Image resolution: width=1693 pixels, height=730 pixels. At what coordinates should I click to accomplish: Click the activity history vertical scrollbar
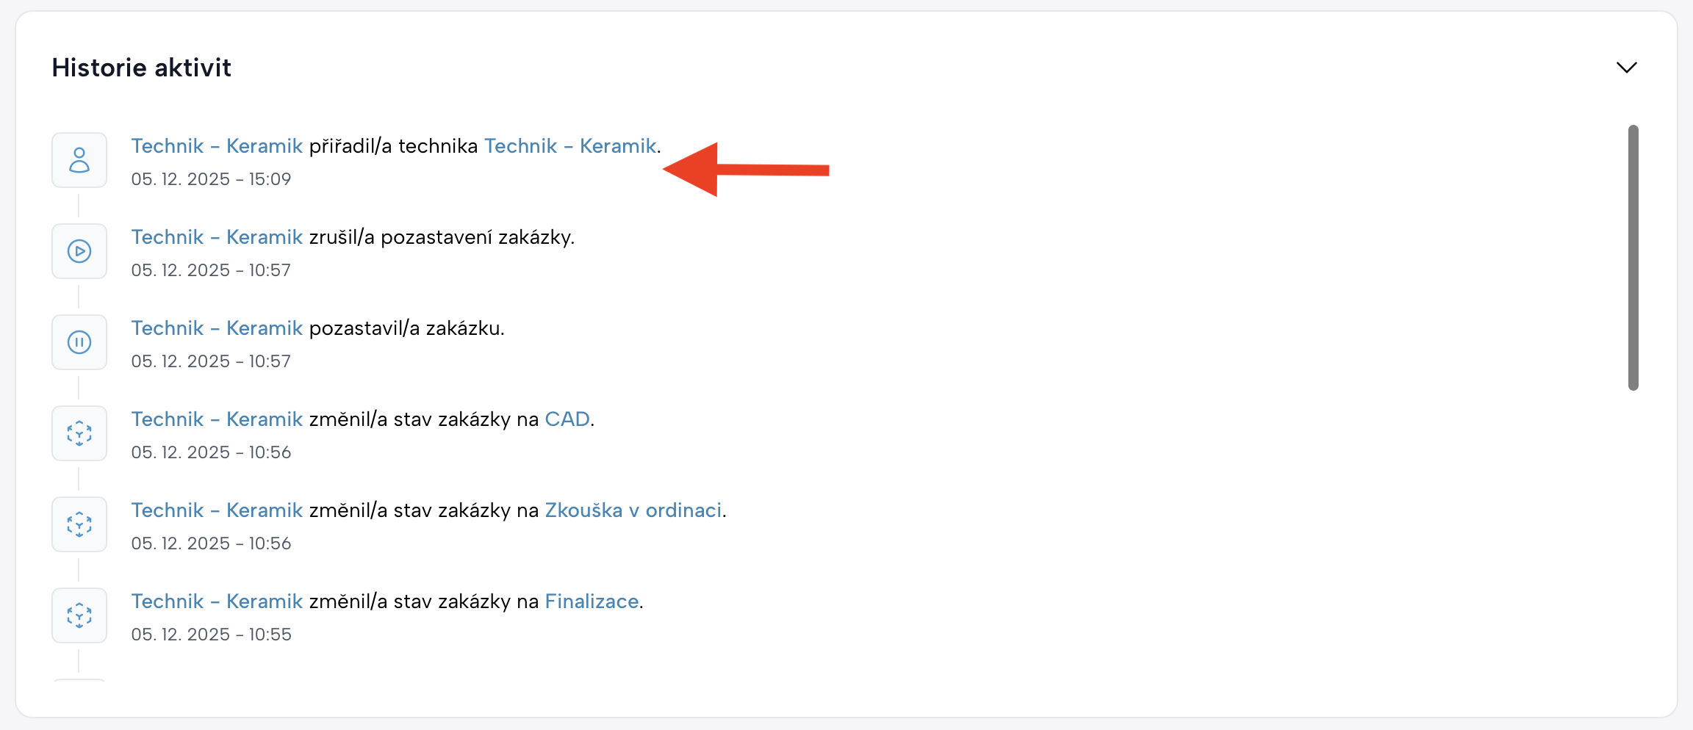tap(1633, 257)
